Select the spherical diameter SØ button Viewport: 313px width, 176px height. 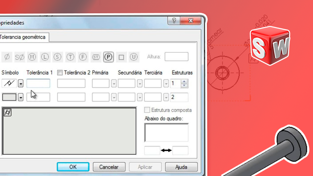click(20, 57)
